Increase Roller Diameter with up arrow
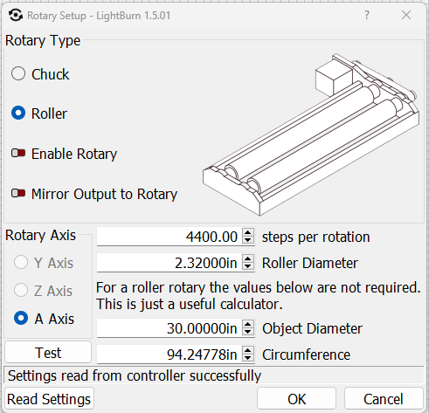 [x=248, y=258]
